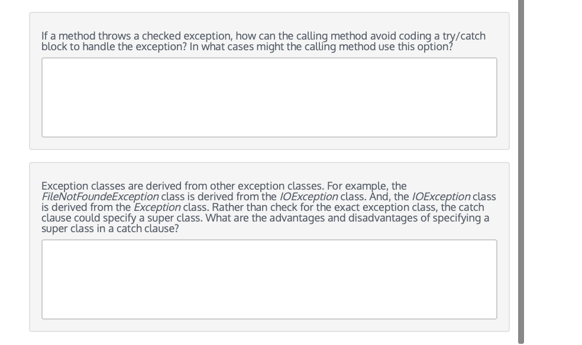This screenshot has height=345, width=582.
Task: Click the italic FileNotFoundeException text
Action: (100, 196)
